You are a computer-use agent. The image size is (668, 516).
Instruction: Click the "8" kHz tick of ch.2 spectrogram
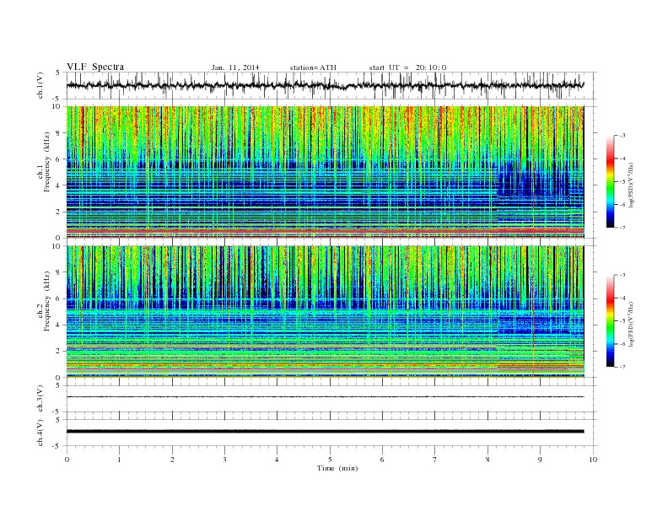pyautogui.click(x=59, y=272)
